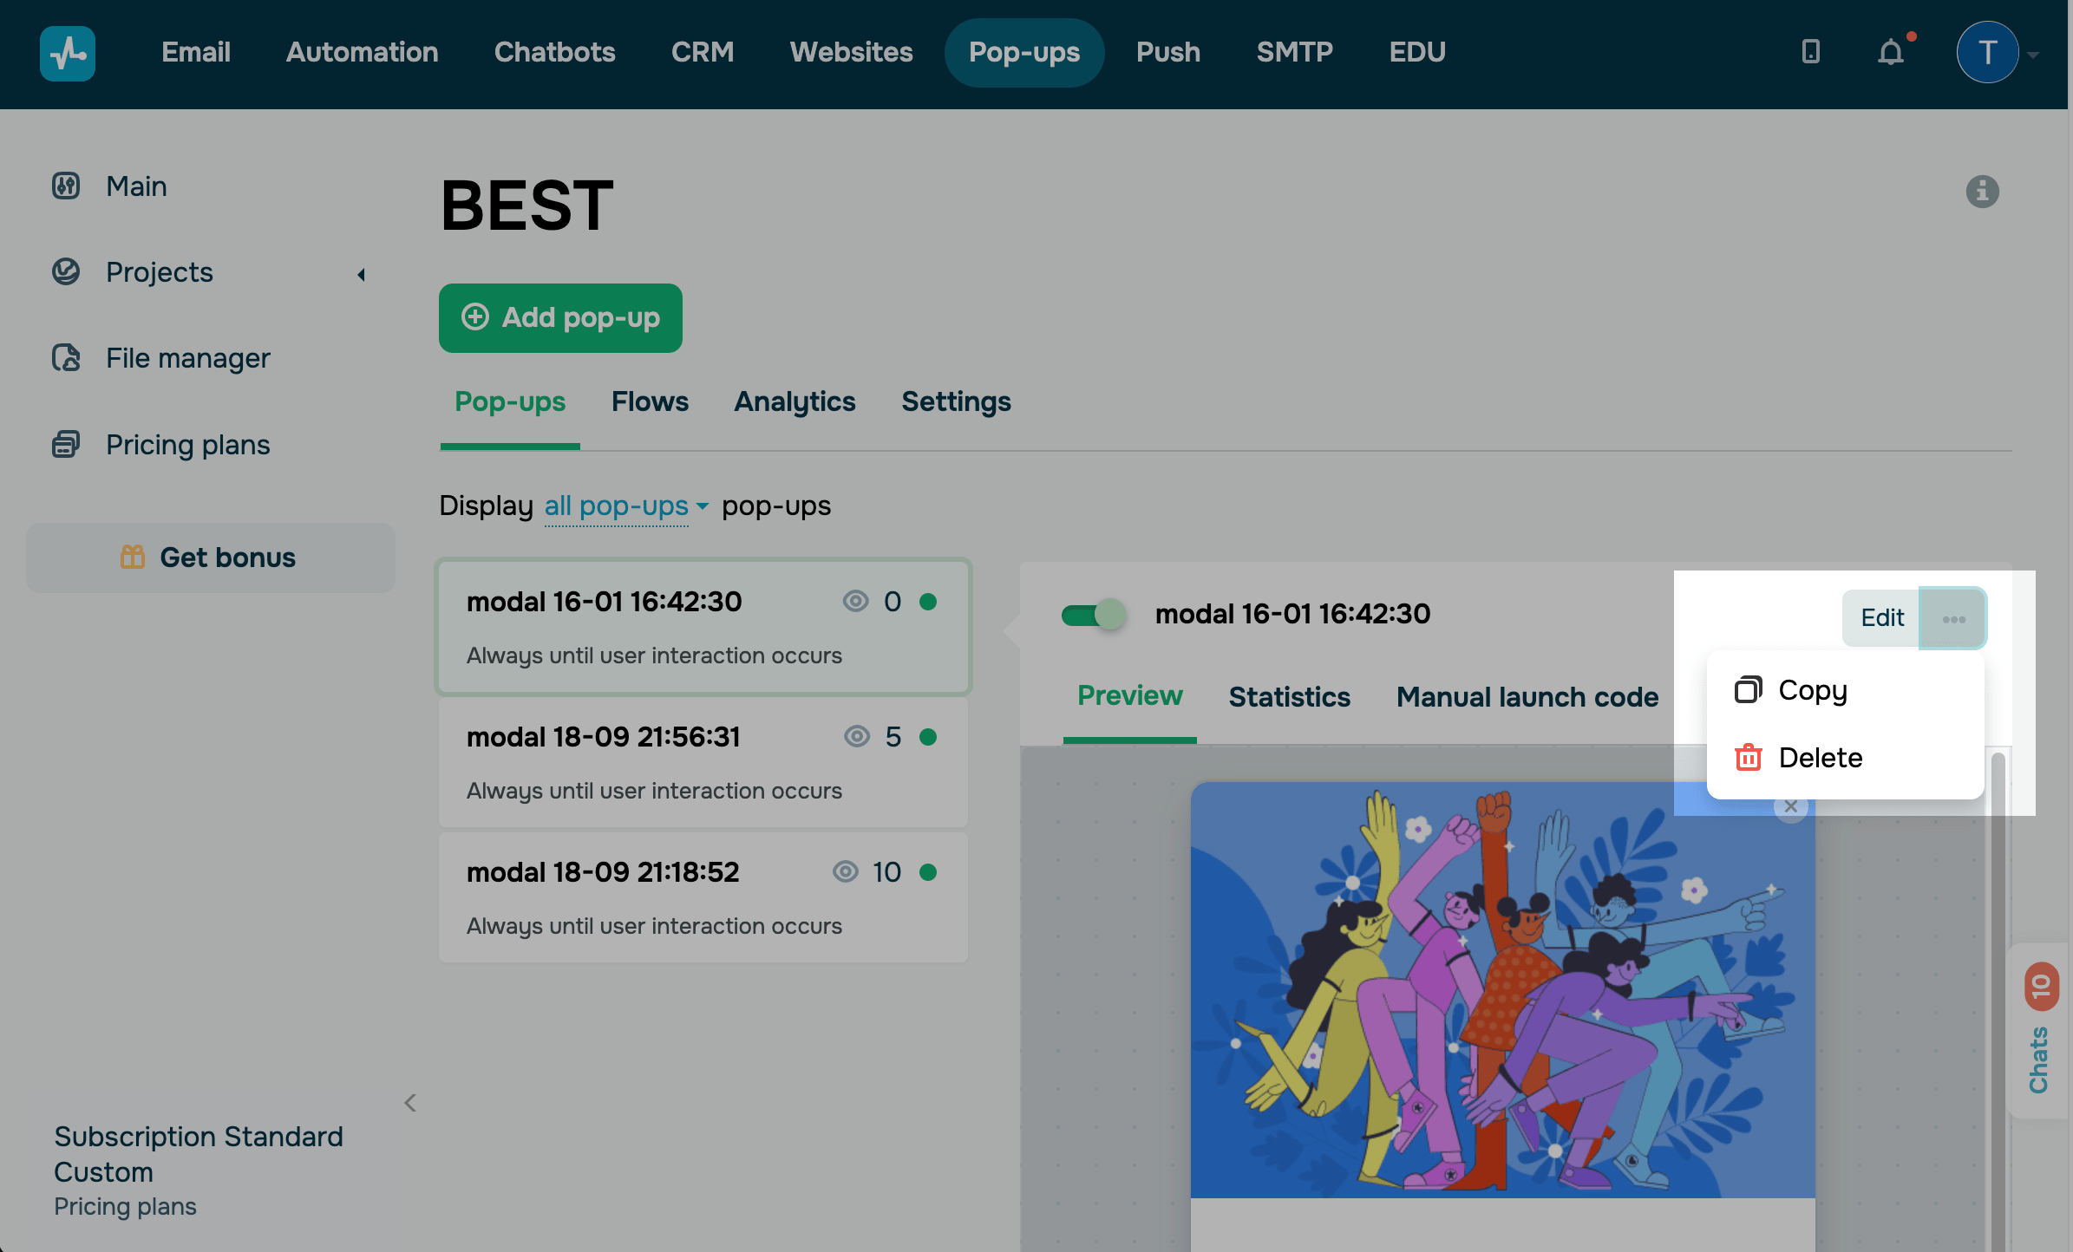Click the mobile app icon in header
The height and width of the screenshot is (1252, 2073).
tap(1810, 53)
